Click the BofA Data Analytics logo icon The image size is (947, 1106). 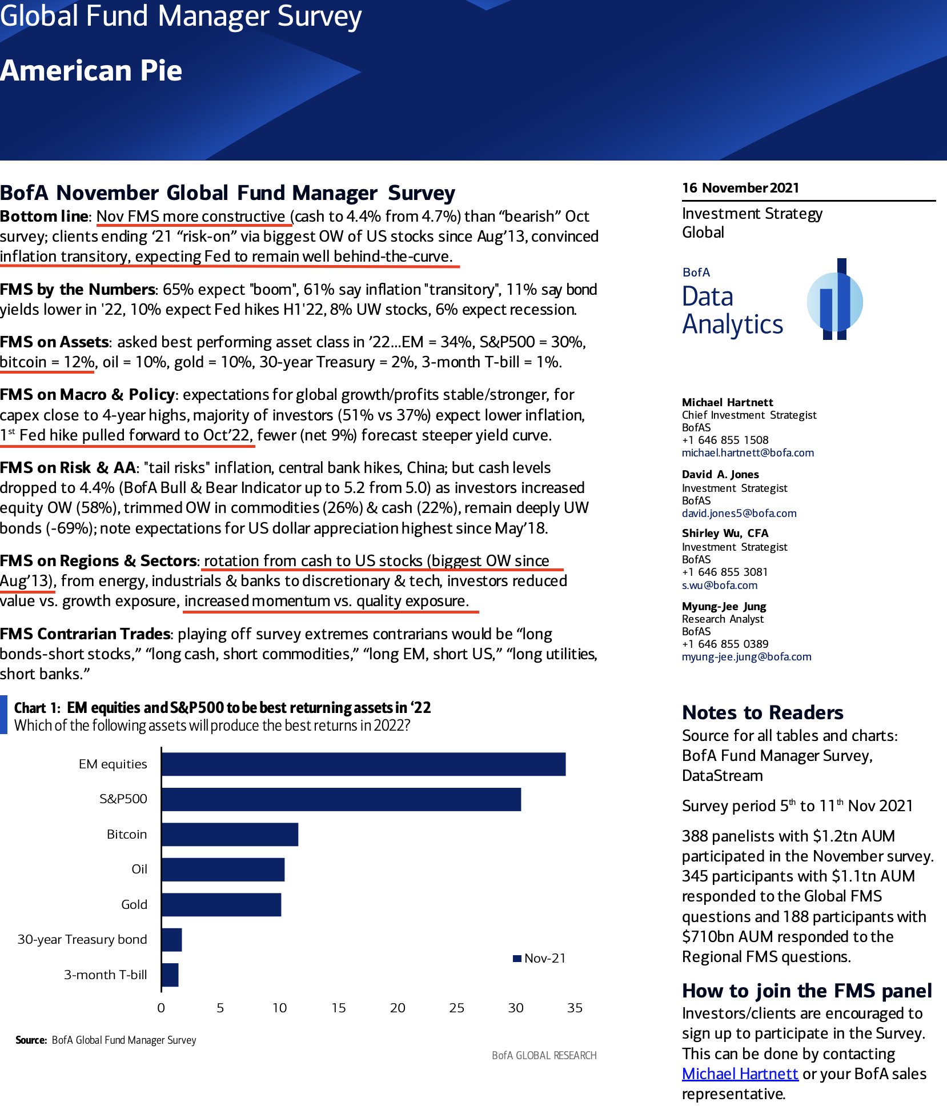(834, 299)
